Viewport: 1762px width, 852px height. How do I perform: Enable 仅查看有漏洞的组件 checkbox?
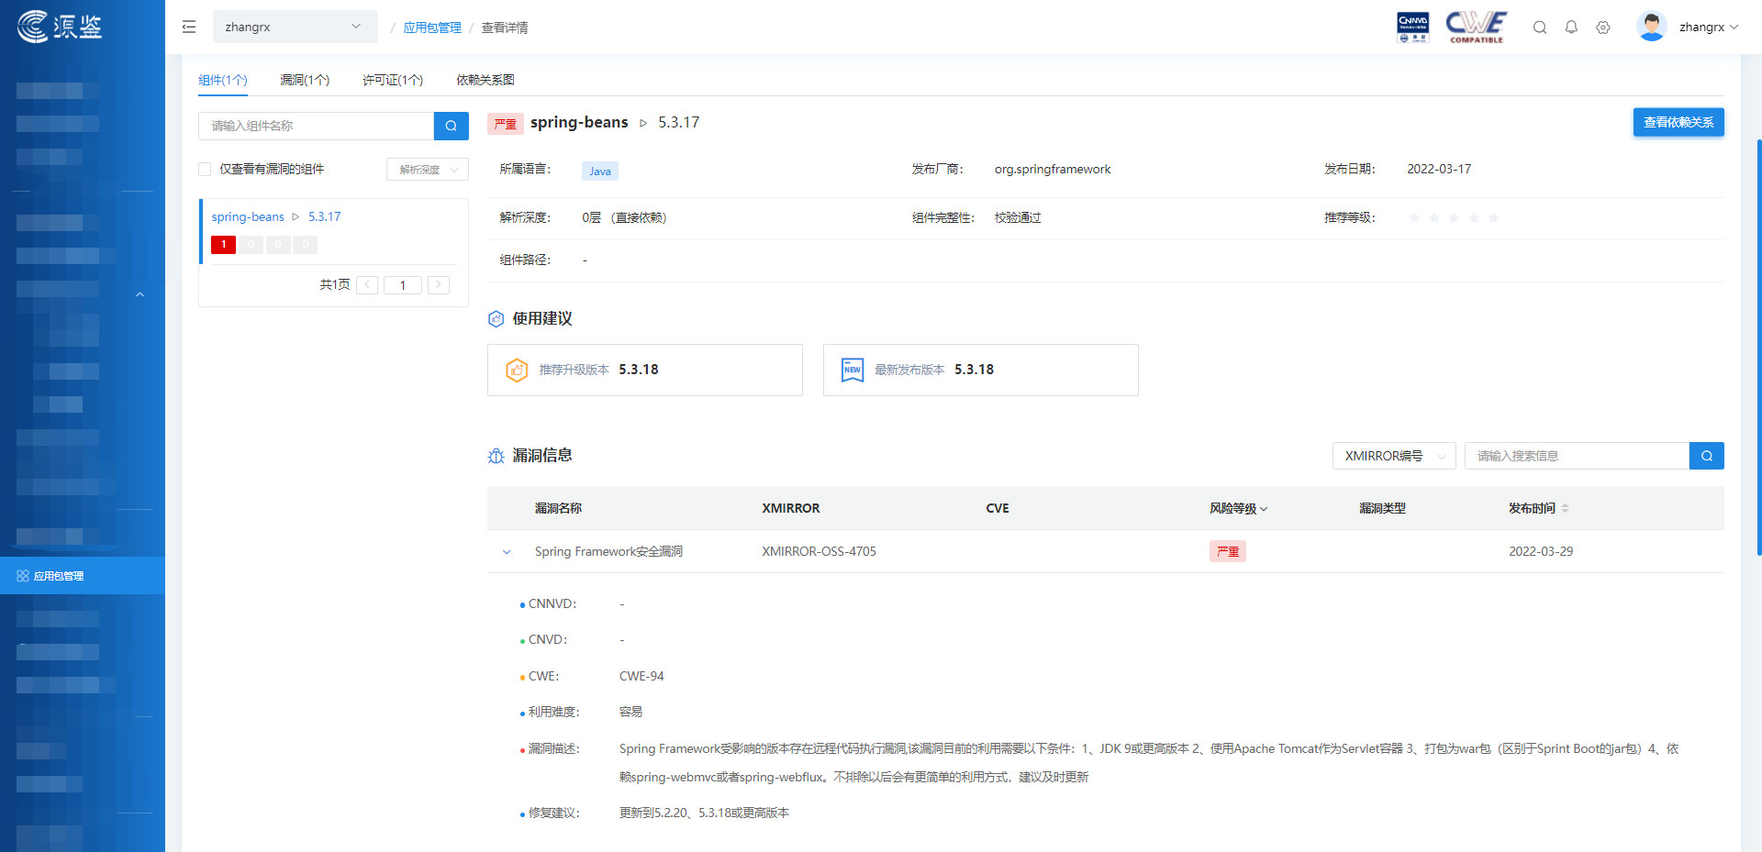tap(205, 170)
